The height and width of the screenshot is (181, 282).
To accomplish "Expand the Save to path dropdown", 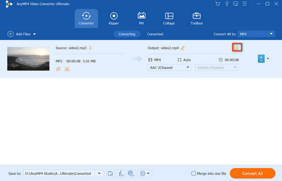I will pyautogui.click(x=99, y=173).
